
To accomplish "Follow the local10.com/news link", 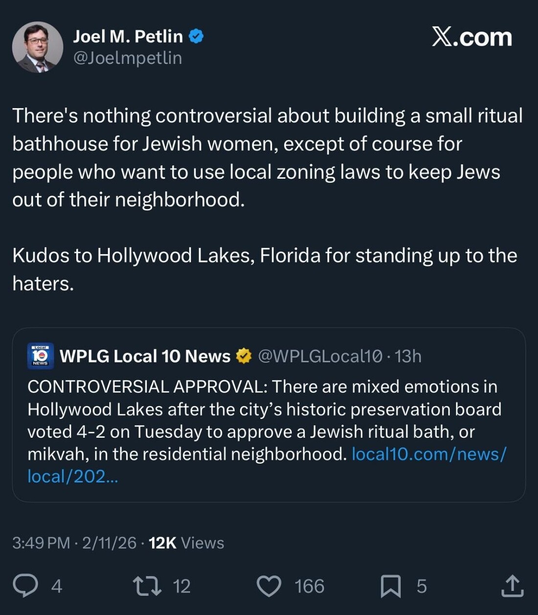I will click(x=428, y=454).
